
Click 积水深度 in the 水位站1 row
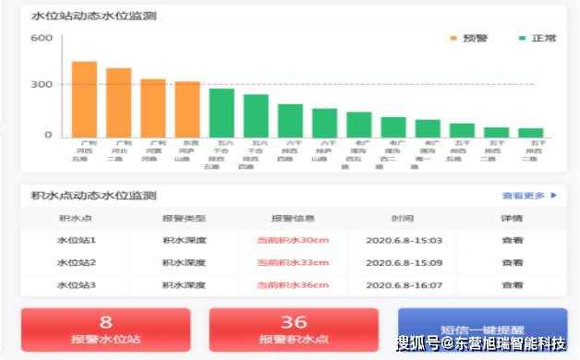[x=184, y=240]
